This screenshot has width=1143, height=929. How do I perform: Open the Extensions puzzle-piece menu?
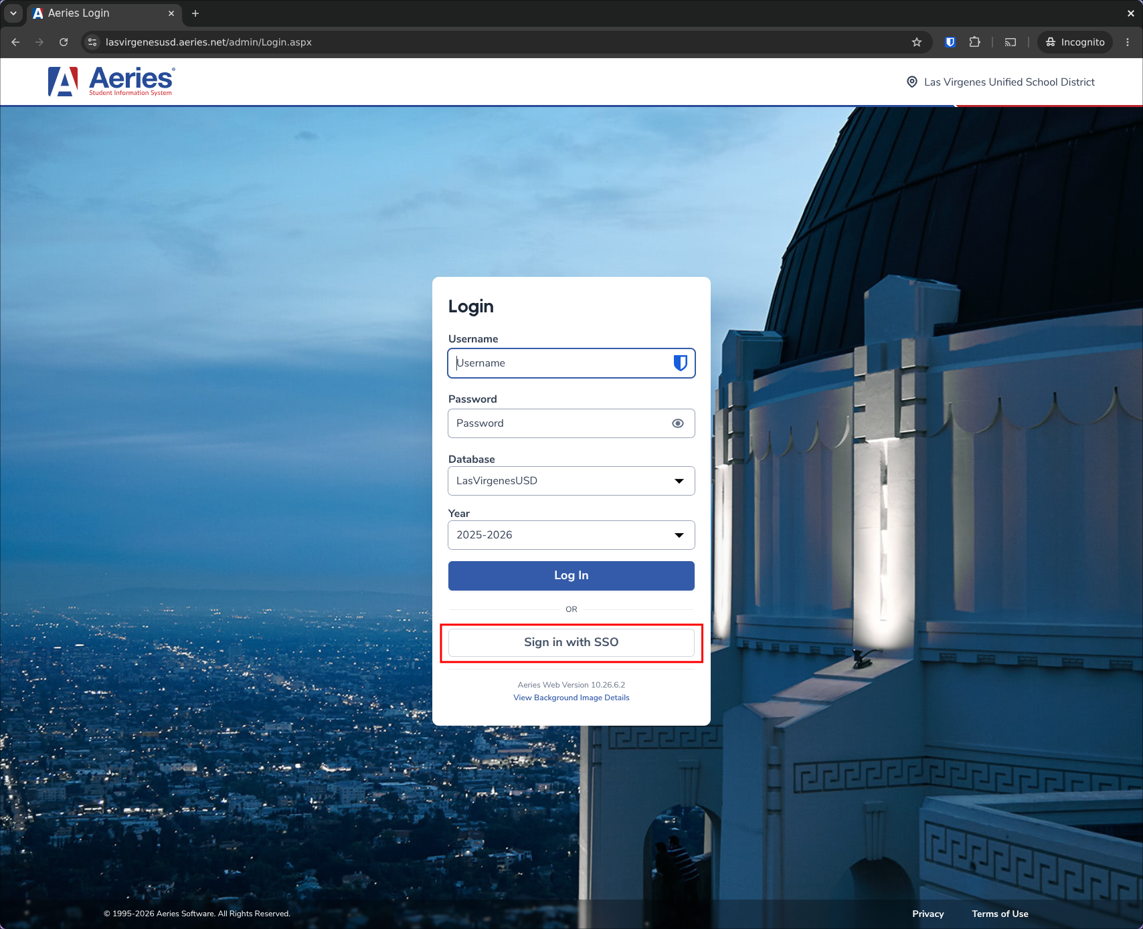click(x=974, y=42)
